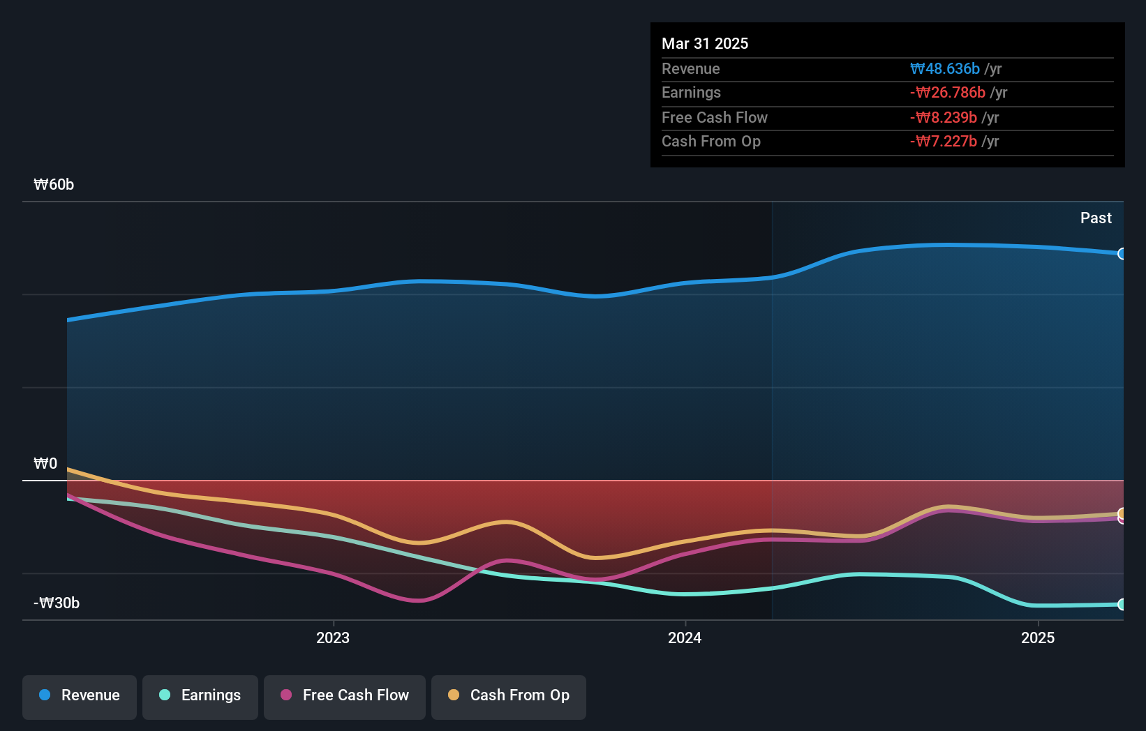This screenshot has width=1146, height=731.
Task: Click the red negative earnings value in tooltip
Action: coord(948,92)
